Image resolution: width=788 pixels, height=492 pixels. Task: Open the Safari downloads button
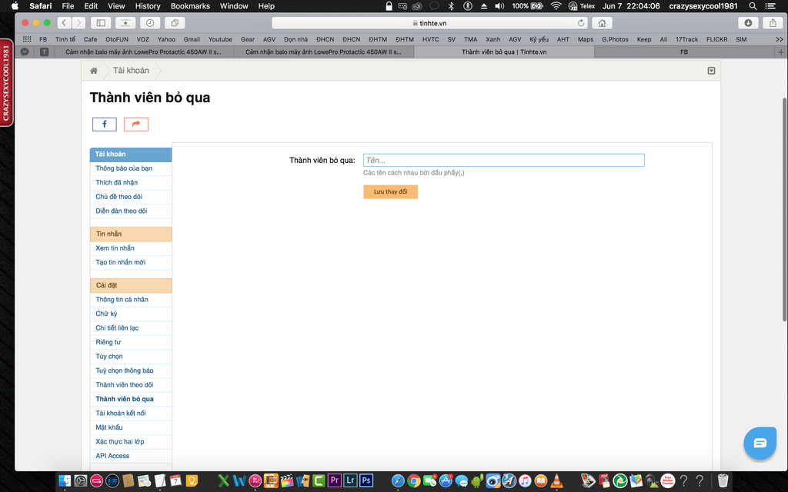[748, 23]
